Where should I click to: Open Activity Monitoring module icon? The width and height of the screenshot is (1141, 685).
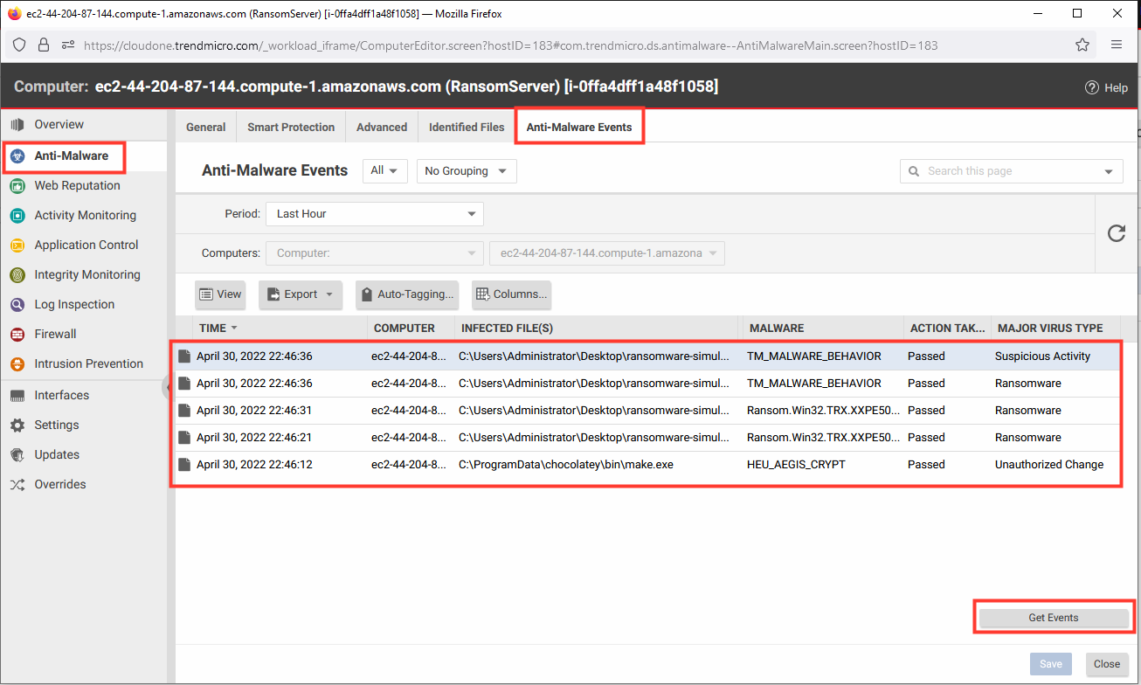tap(17, 216)
